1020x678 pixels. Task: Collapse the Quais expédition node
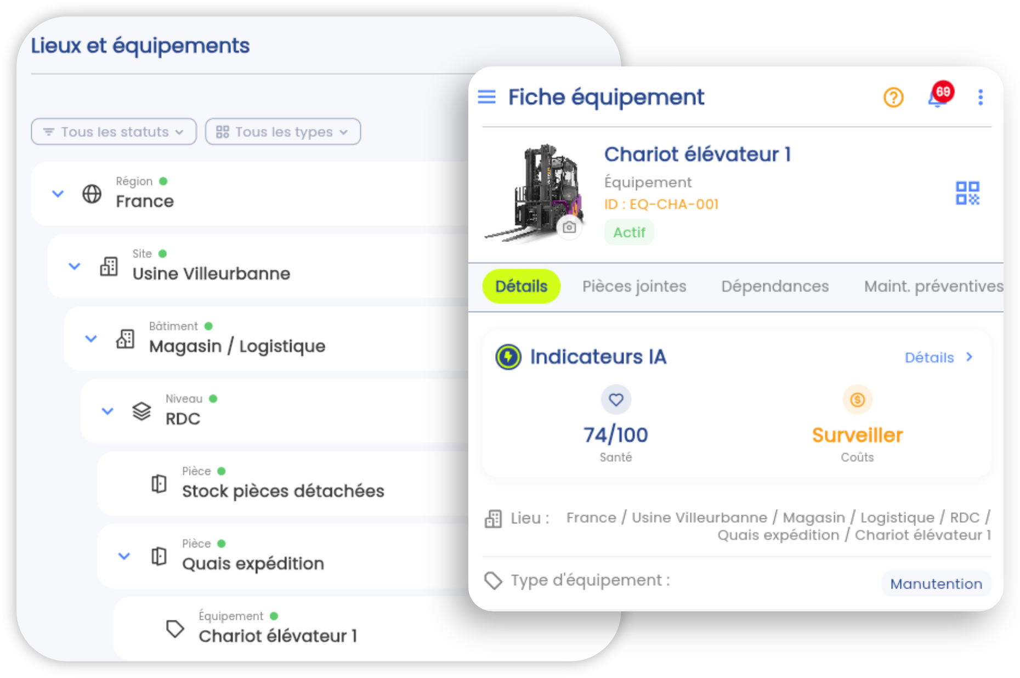pyautogui.click(x=124, y=556)
